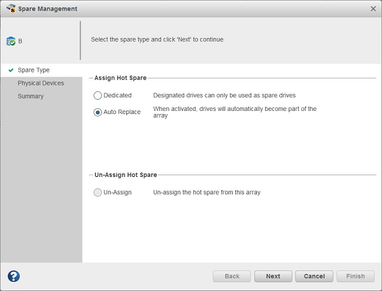Image resolution: width=382 pixels, height=291 pixels.
Task: Select the Un-Assign radio button
Action: click(x=98, y=193)
